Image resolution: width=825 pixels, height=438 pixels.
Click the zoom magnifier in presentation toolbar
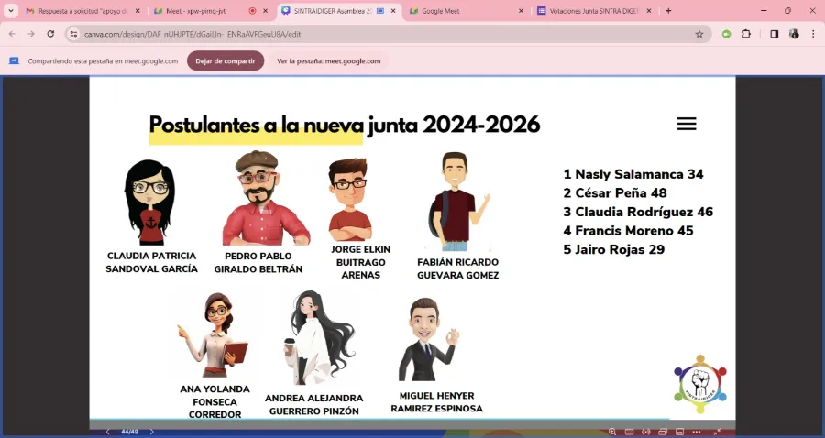pyautogui.click(x=612, y=432)
